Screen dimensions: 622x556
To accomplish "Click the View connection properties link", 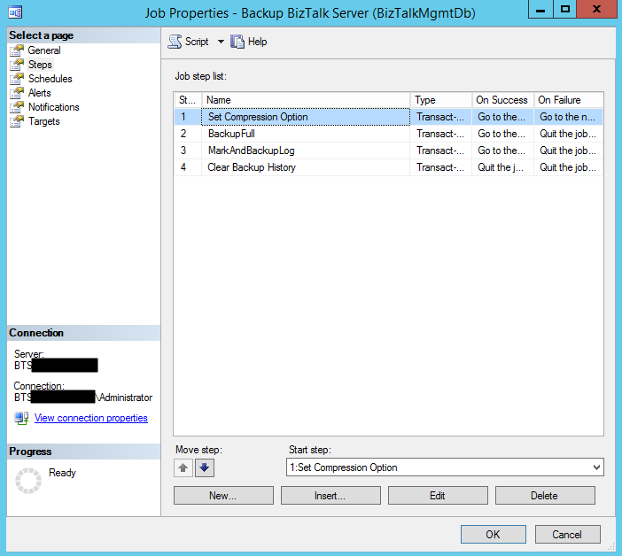I will (90, 418).
